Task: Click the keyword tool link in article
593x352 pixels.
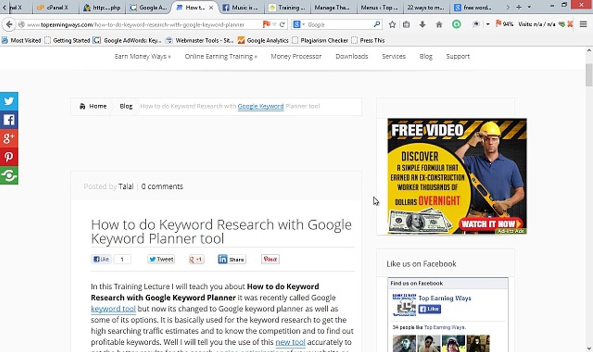Action: tap(113, 308)
